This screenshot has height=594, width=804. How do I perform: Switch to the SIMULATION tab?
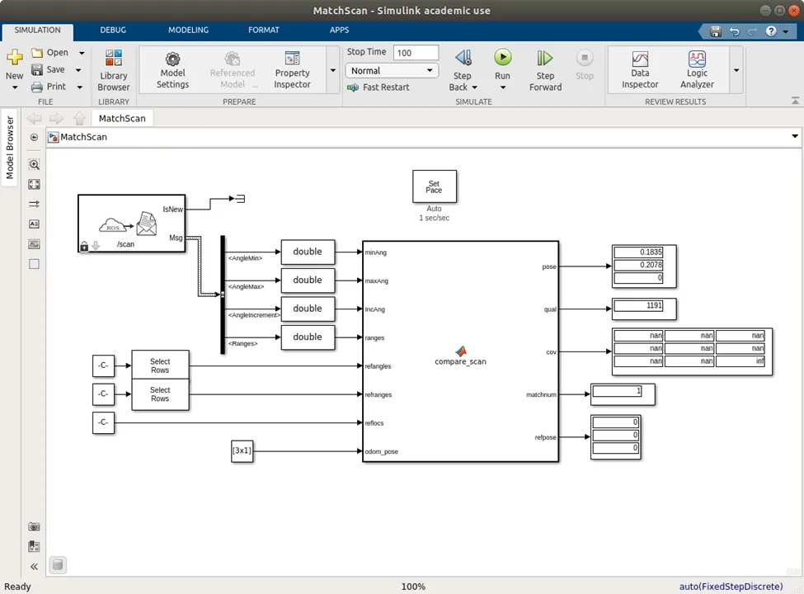point(37,31)
